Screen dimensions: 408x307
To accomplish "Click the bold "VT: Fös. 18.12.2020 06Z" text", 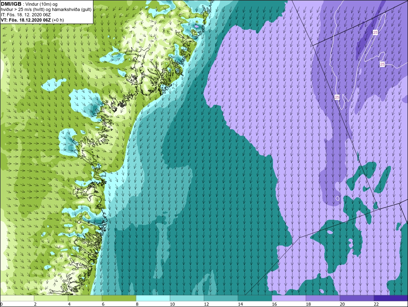I will pyautogui.click(x=26, y=20).
